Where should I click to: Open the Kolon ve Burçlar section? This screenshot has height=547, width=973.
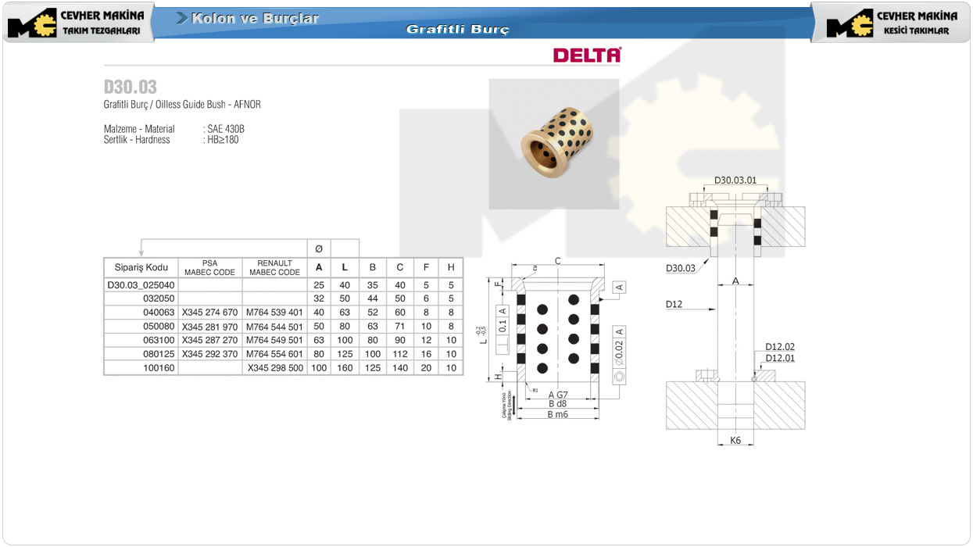[x=255, y=18]
